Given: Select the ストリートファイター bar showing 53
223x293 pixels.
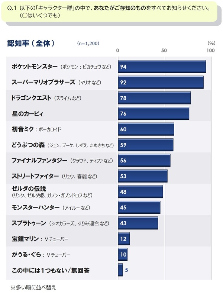Looking at the screenshot, I should pos(143,176).
